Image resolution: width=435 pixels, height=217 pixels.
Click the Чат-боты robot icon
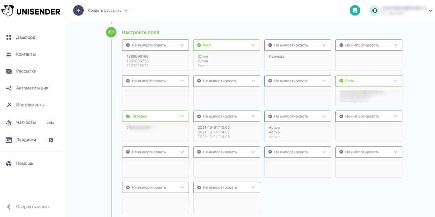point(9,123)
